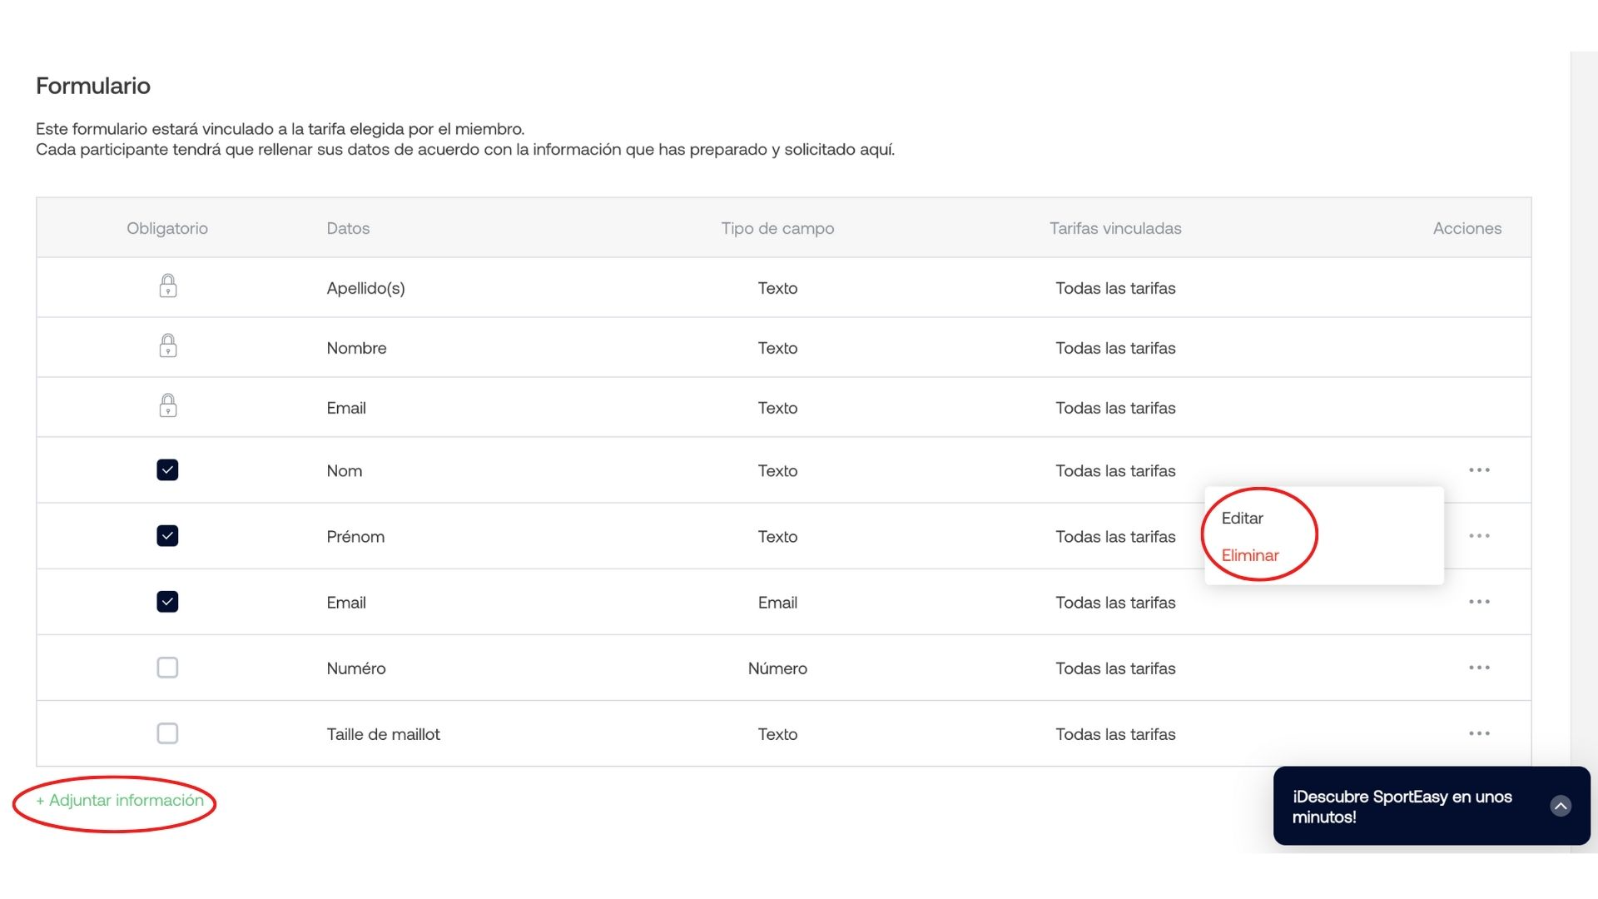The width and height of the screenshot is (1598, 899).
Task: Click the Adjuntar información link
Action: [120, 801]
